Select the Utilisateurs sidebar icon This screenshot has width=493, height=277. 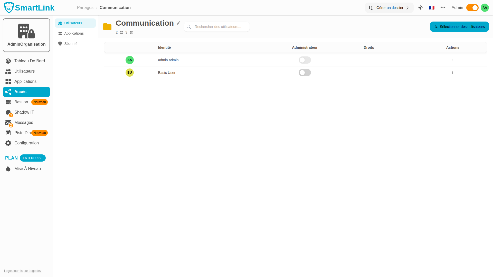point(8,71)
